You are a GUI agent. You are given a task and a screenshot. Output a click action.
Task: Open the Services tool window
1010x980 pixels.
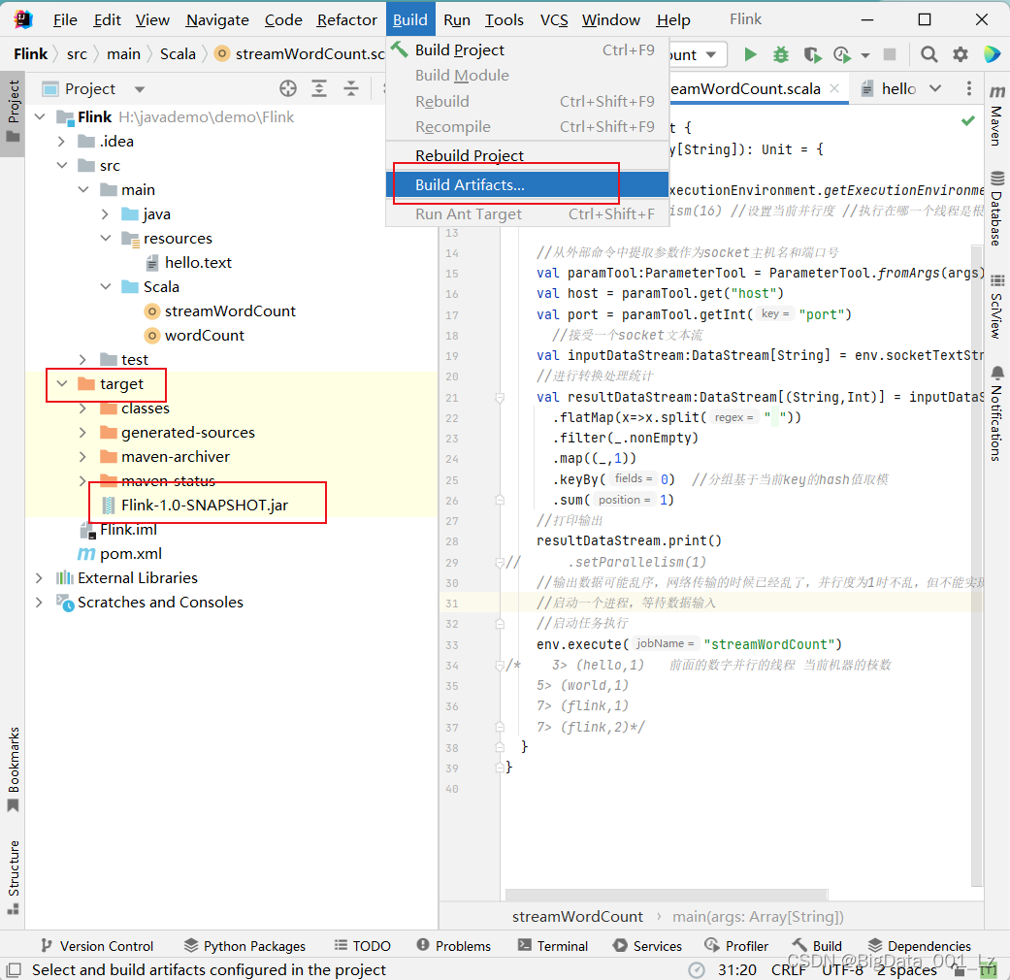[647, 946]
